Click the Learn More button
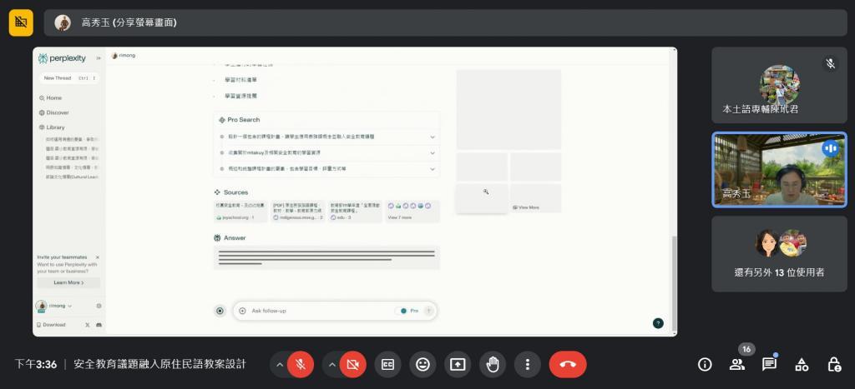 (68, 282)
